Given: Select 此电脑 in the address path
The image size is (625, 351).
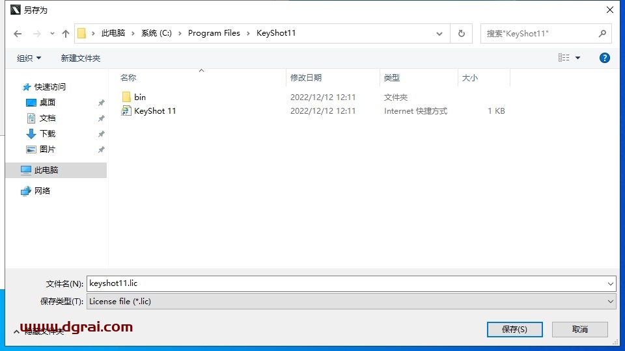Looking at the screenshot, I should pyautogui.click(x=113, y=33).
